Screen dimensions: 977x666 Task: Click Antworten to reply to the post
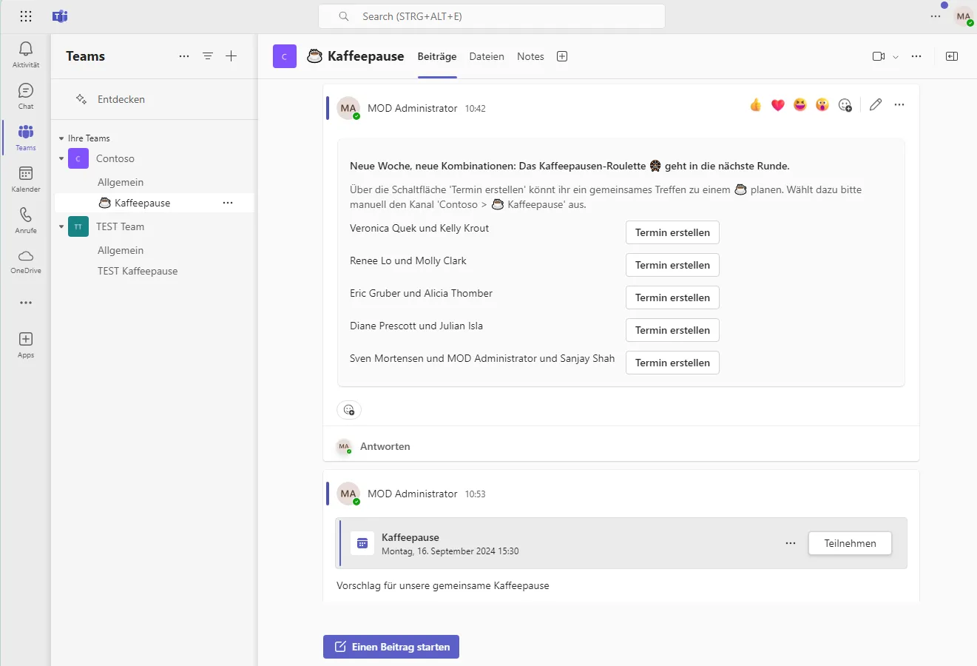point(385,446)
